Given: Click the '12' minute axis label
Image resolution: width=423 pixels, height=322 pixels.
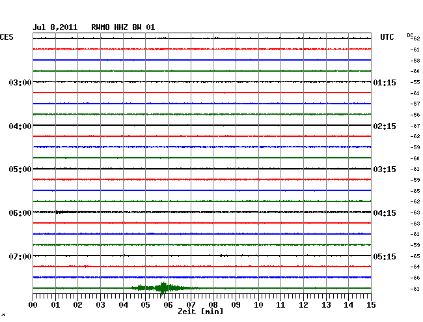Looking at the screenshot, I should [x=303, y=305].
